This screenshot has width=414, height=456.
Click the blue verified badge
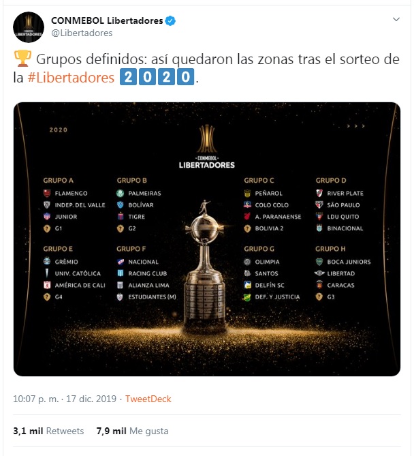click(x=172, y=20)
